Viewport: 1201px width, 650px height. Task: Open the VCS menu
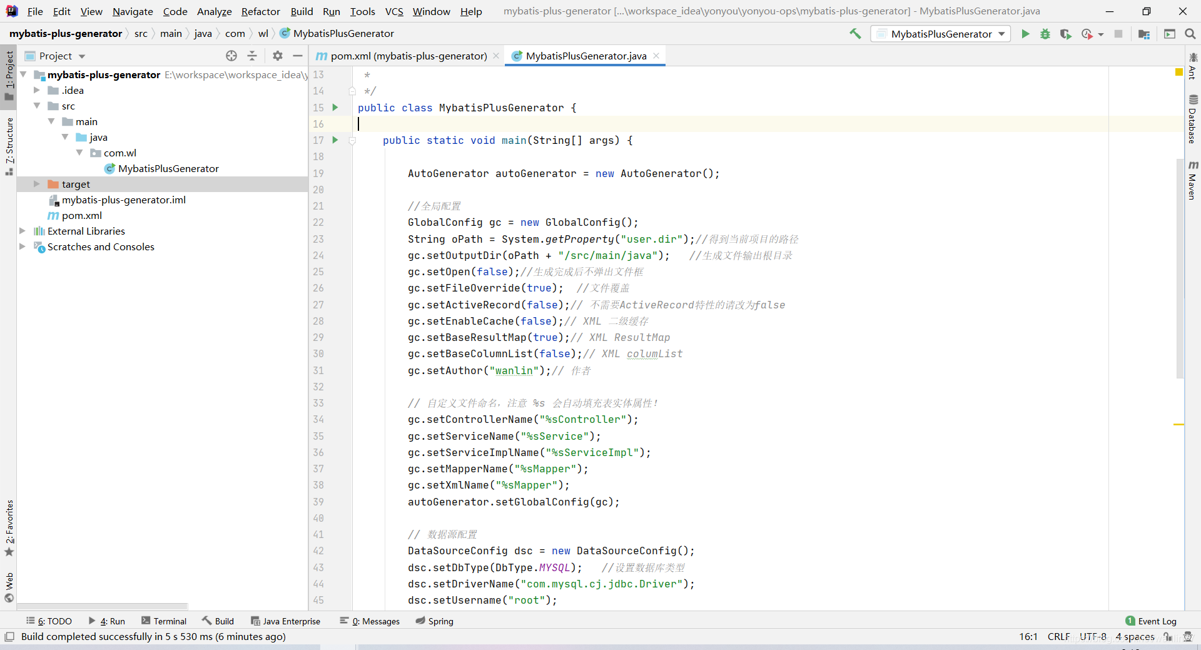click(394, 11)
